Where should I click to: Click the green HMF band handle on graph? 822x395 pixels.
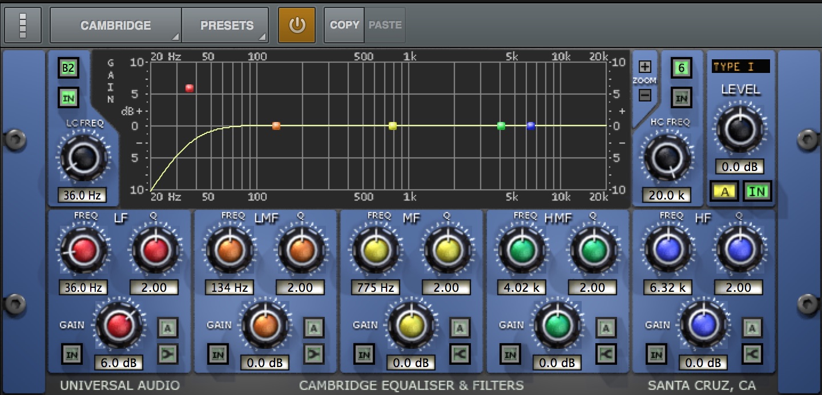pyautogui.click(x=501, y=126)
